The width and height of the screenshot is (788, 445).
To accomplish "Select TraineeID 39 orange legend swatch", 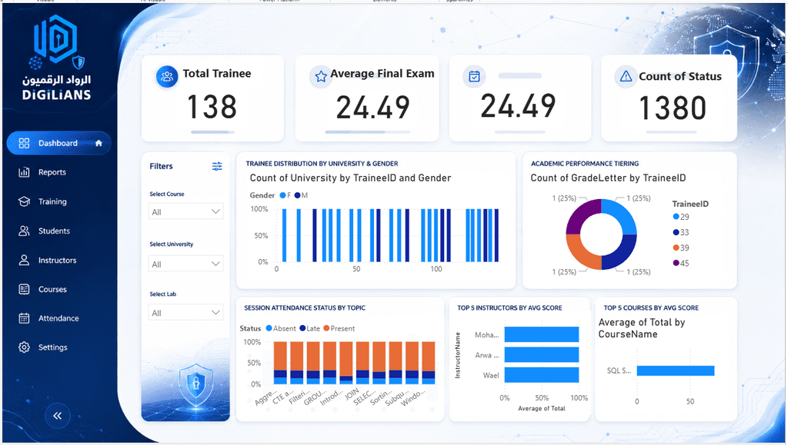I will pyautogui.click(x=676, y=247).
